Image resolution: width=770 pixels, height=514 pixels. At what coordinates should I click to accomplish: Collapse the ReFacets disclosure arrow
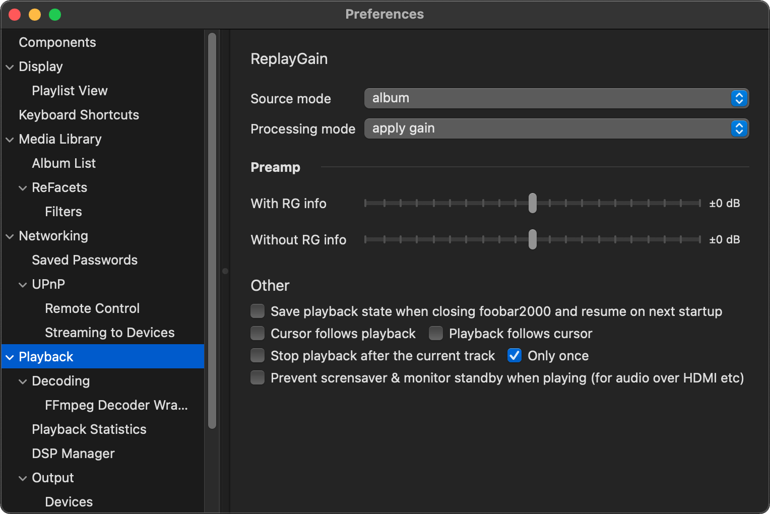click(23, 188)
